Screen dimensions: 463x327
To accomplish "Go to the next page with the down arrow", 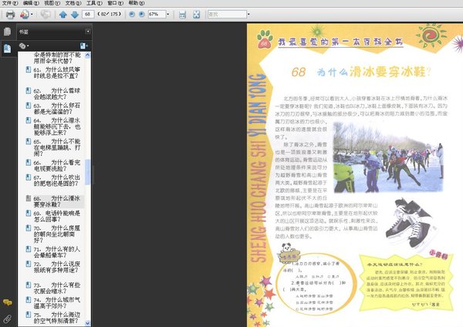I will (x=75, y=15).
